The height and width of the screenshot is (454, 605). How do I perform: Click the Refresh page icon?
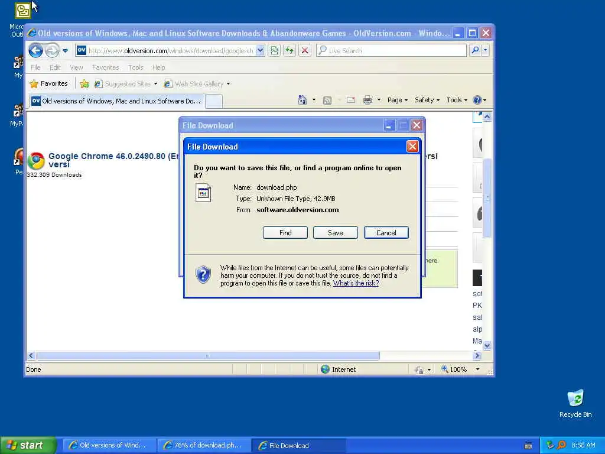coord(290,51)
